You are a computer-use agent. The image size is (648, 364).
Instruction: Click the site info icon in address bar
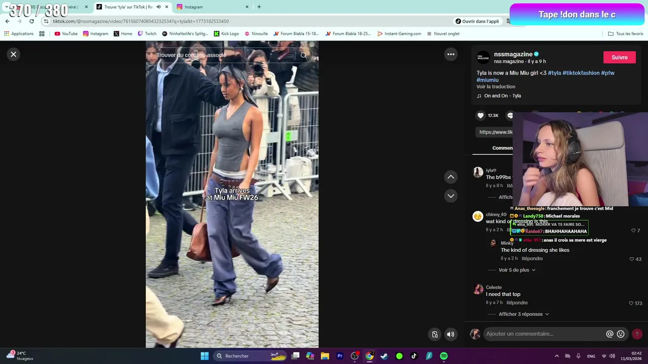coord(46,21)
